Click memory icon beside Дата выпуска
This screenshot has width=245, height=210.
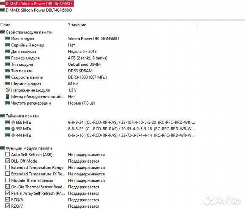(x=7, y=51)
